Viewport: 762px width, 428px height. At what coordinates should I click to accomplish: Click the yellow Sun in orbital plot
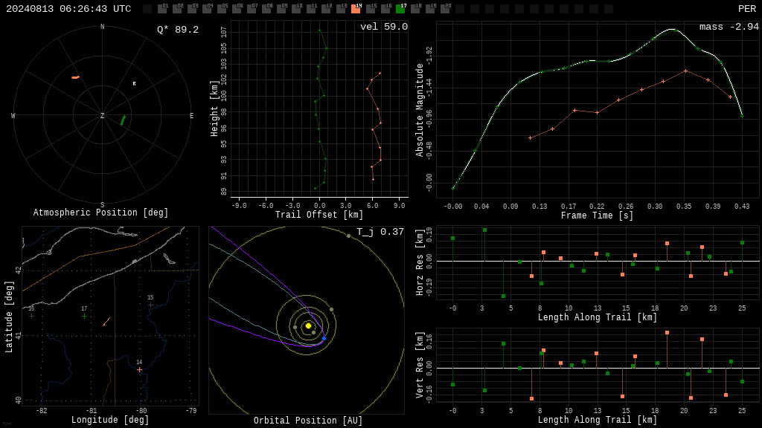click(x=308, y=325)
